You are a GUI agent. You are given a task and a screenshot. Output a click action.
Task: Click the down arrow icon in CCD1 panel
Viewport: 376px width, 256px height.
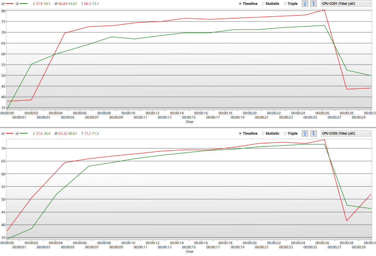[x=313, y=3]
